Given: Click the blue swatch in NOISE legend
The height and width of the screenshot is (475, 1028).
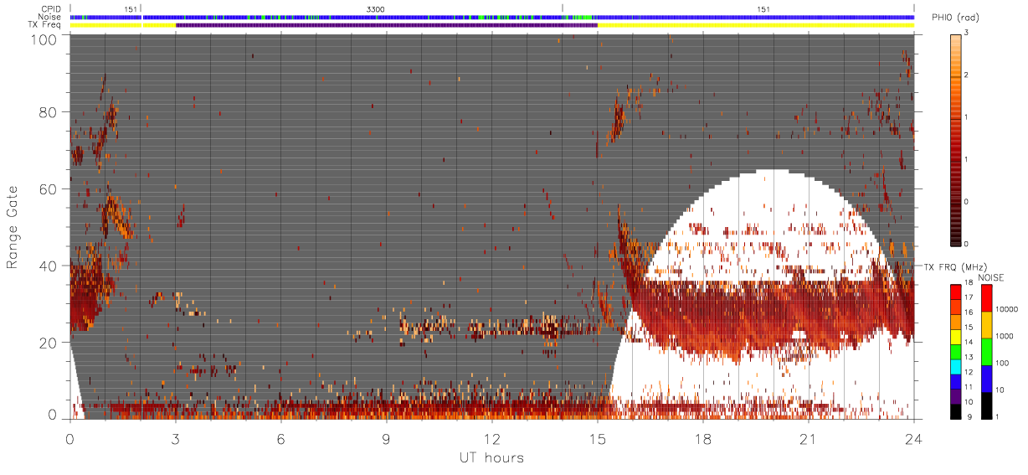Looking at the screenshot, I should 987,379.
